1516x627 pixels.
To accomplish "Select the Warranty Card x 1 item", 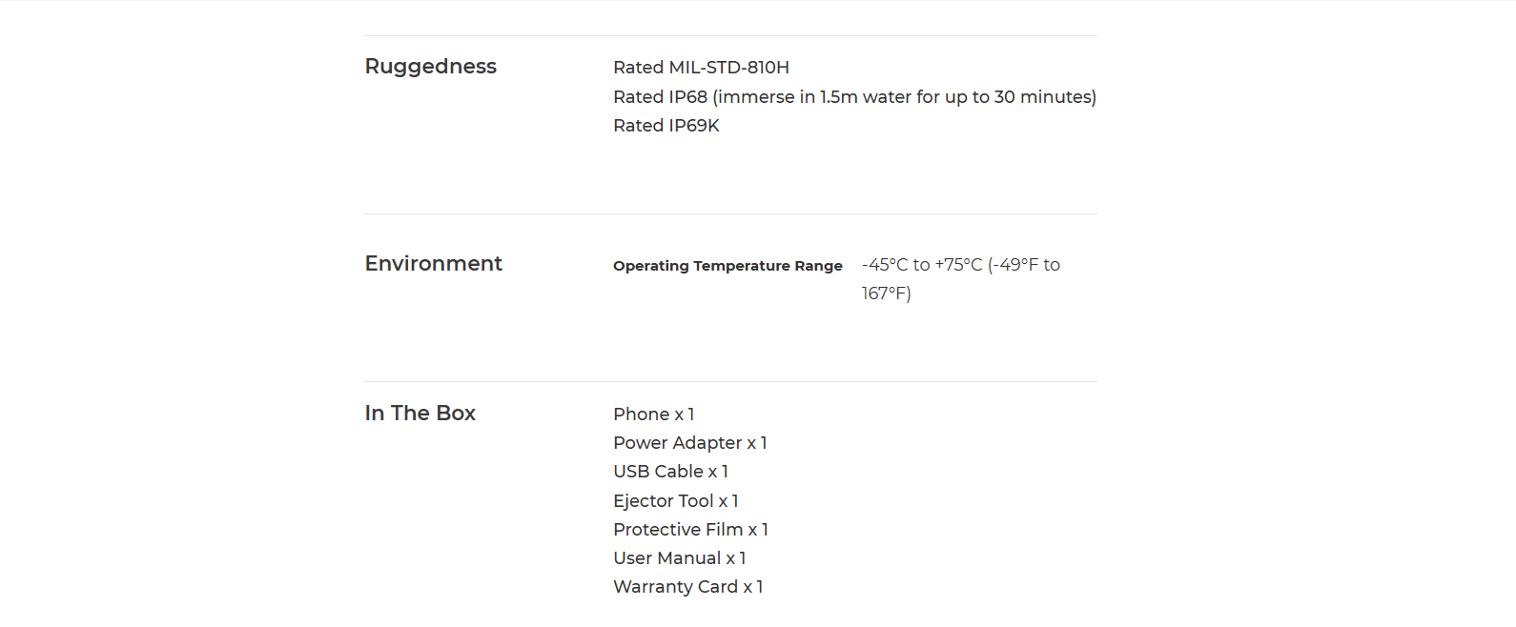I will pyautogui.click(x=687, y=587).
